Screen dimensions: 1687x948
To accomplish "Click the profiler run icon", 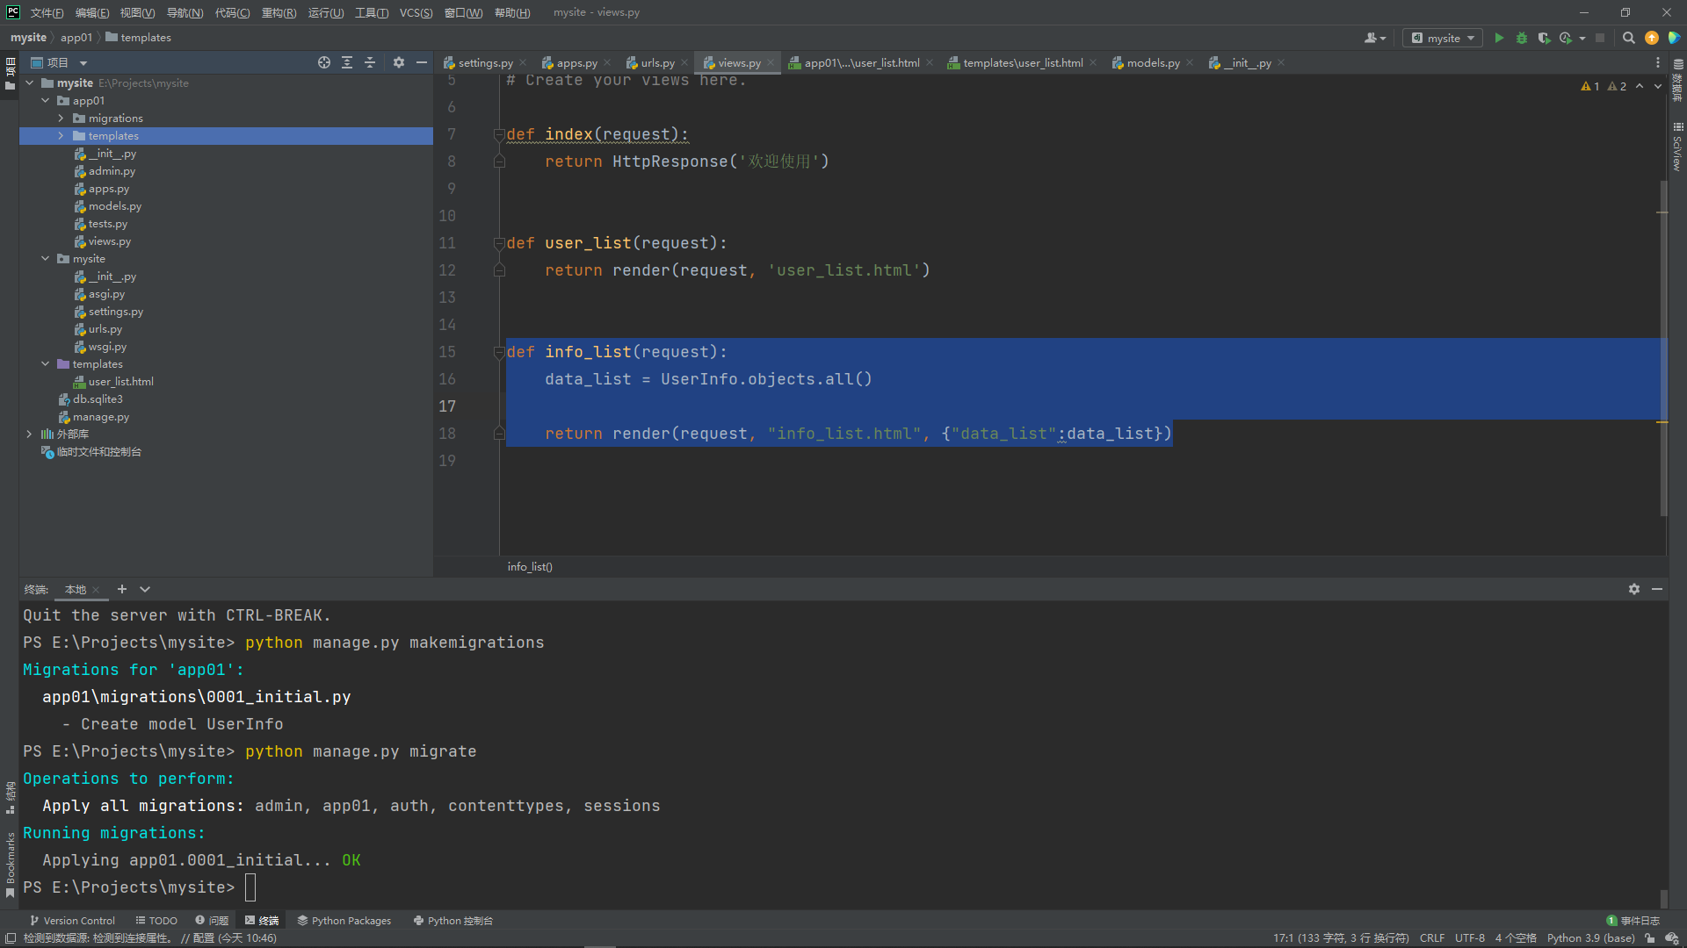I will click(x=1566, y=38).
